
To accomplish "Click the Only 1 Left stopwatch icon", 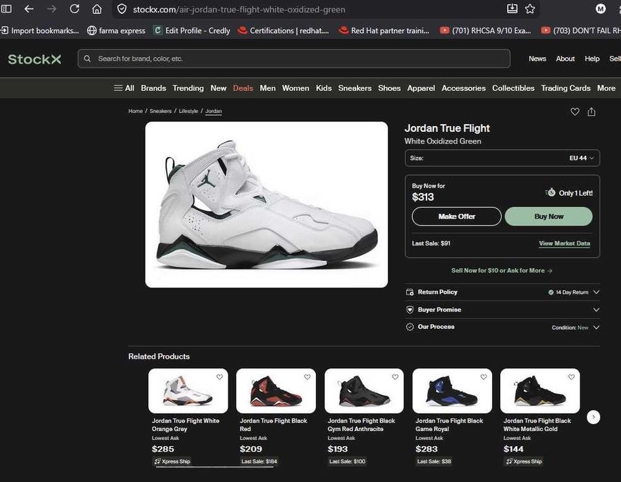I will coord(551,192).
